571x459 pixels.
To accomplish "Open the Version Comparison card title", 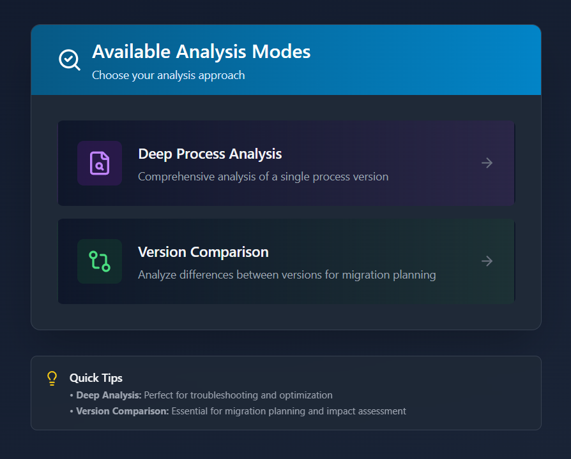I will [x=203, y=252].
